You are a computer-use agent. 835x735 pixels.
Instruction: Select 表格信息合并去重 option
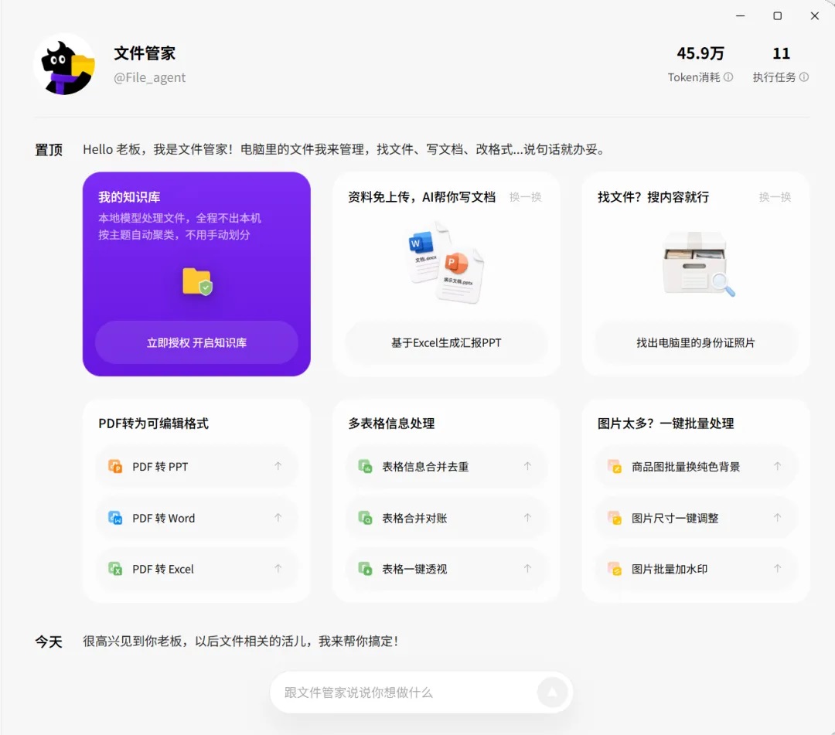pyautogui.click(x=446, y=466)
